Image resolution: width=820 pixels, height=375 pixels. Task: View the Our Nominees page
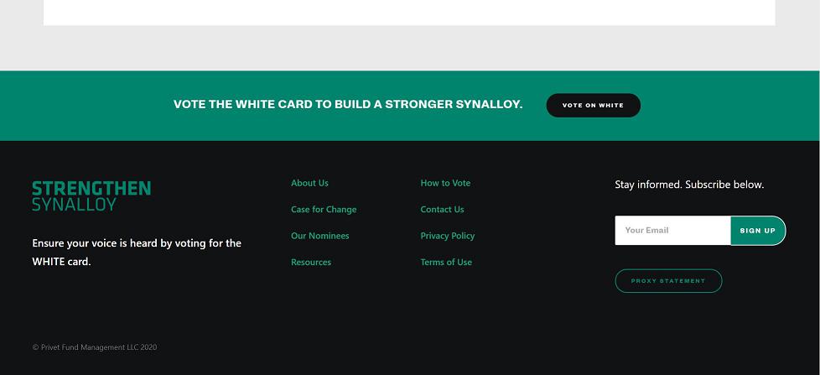point(319,236)
